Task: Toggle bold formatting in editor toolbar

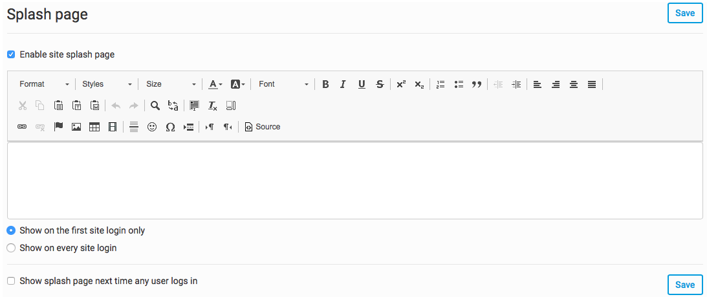Action: (x=325, y=84)
